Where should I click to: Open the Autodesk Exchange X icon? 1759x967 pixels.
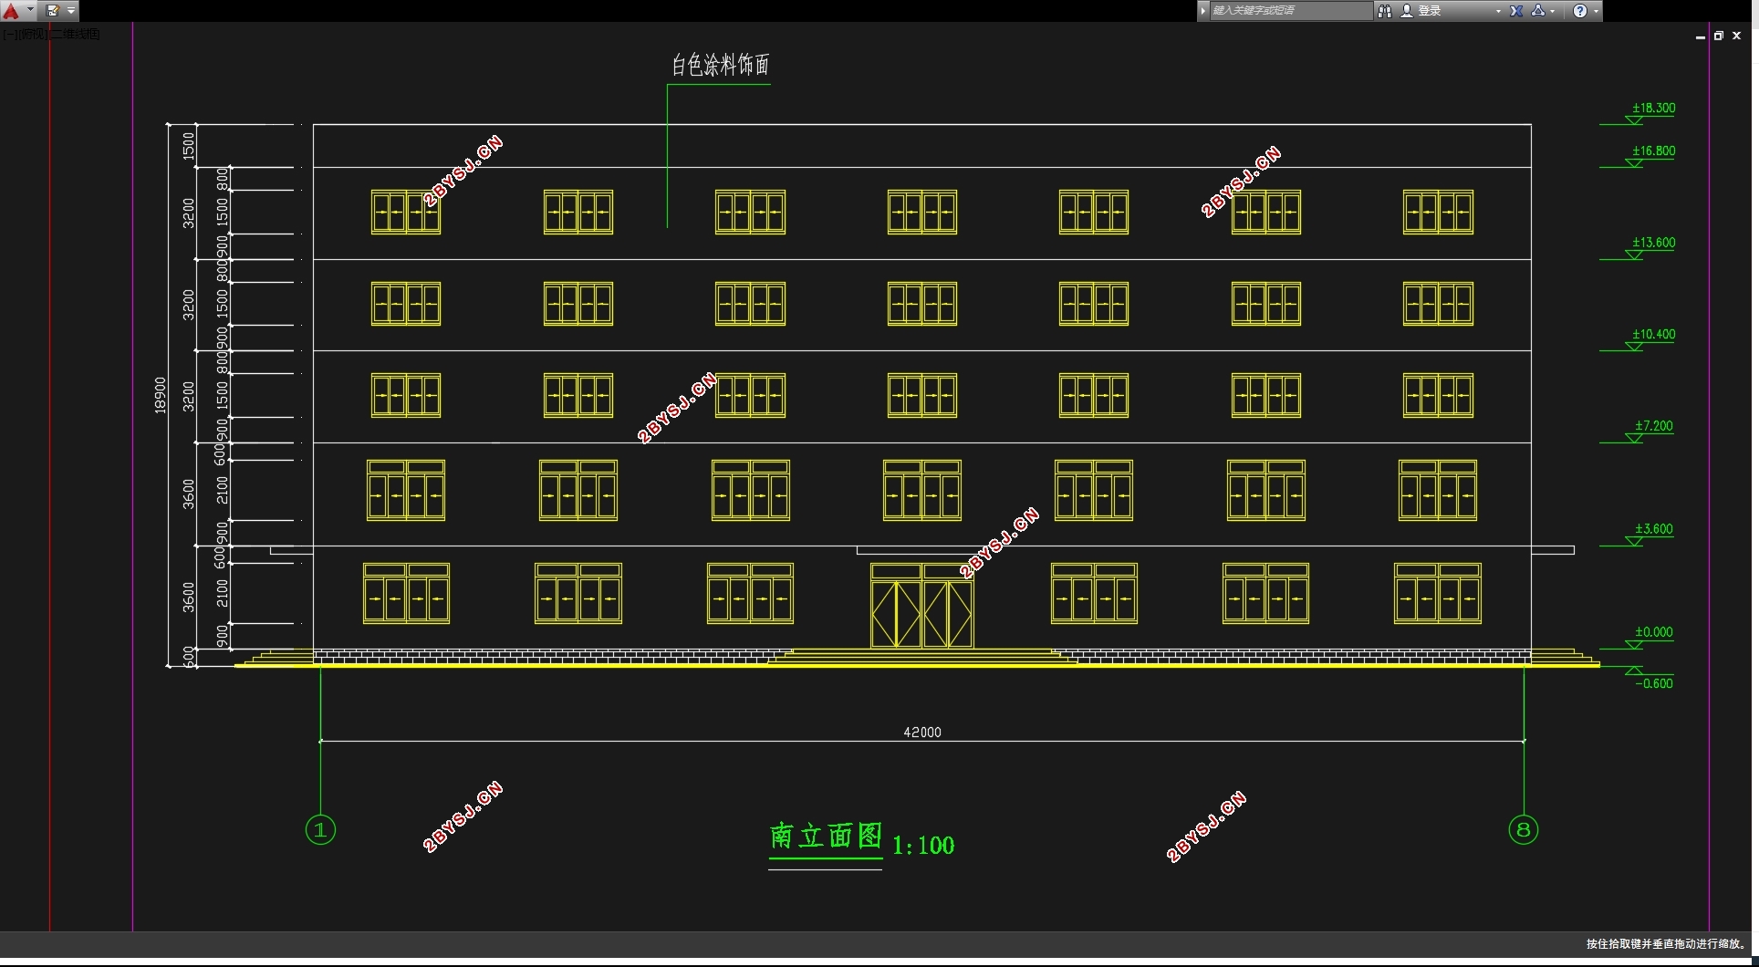point(1516,11)
